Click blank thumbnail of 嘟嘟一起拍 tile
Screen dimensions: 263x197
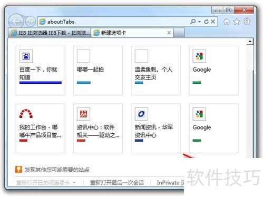83,56
